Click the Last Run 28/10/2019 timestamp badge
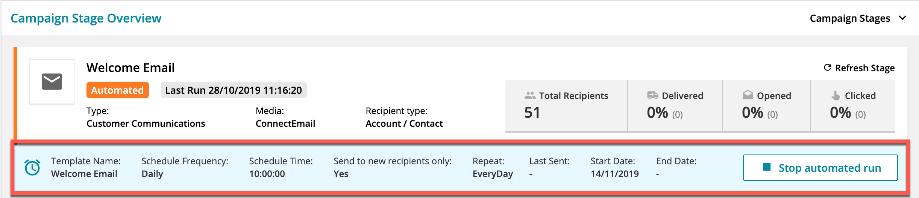The width and height of the screenshot is (919, 198). pyautogui.click(x=234, y=90)
